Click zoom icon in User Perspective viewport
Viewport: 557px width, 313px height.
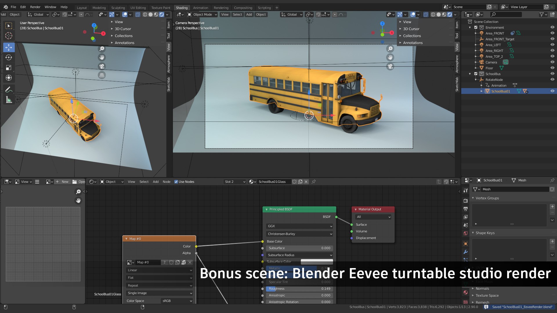pos(102,49)
